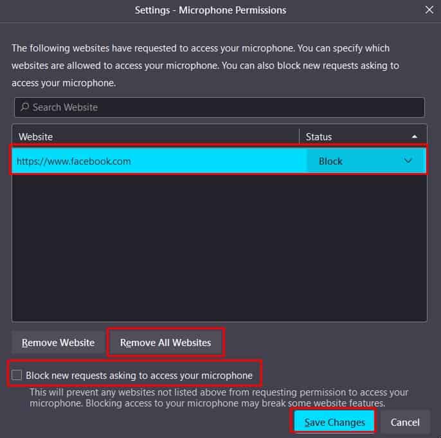
Task: Click the magnifier icon in search box
Action: (x=24, y=107)
